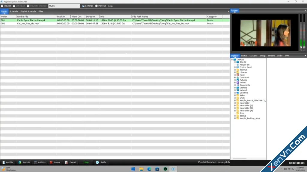Expand the Downloads node in Explorer
This screenshot has height=172, width=307.
[235, 77]
